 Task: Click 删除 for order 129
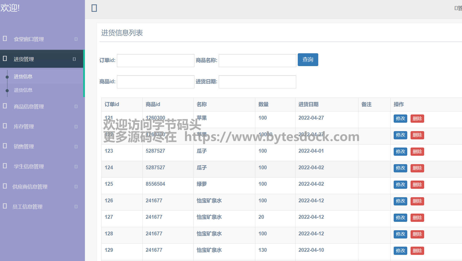[417, 250]
